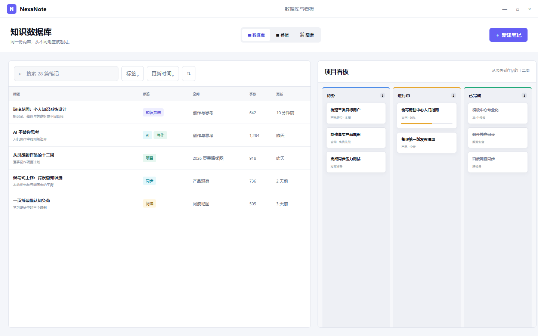538x336 pixels.
Task: Click the 产品观察 space cell
Action: [x=201, y=181]
